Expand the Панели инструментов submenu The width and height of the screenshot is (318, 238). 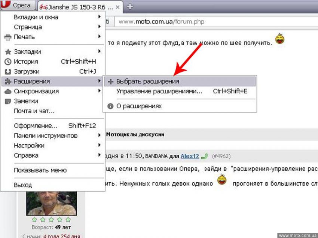[x=53, y=136]
